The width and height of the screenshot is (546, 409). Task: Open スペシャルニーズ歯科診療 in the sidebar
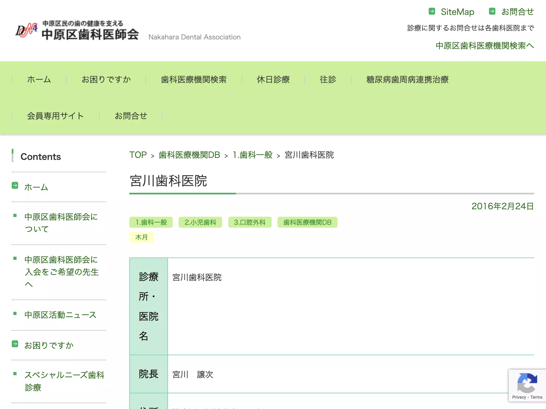point(64,381)
